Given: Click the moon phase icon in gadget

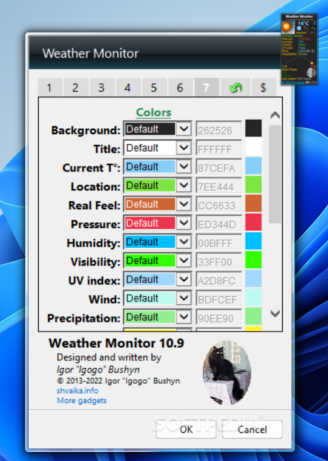Looking at the screenshot, I should (311, 72).
